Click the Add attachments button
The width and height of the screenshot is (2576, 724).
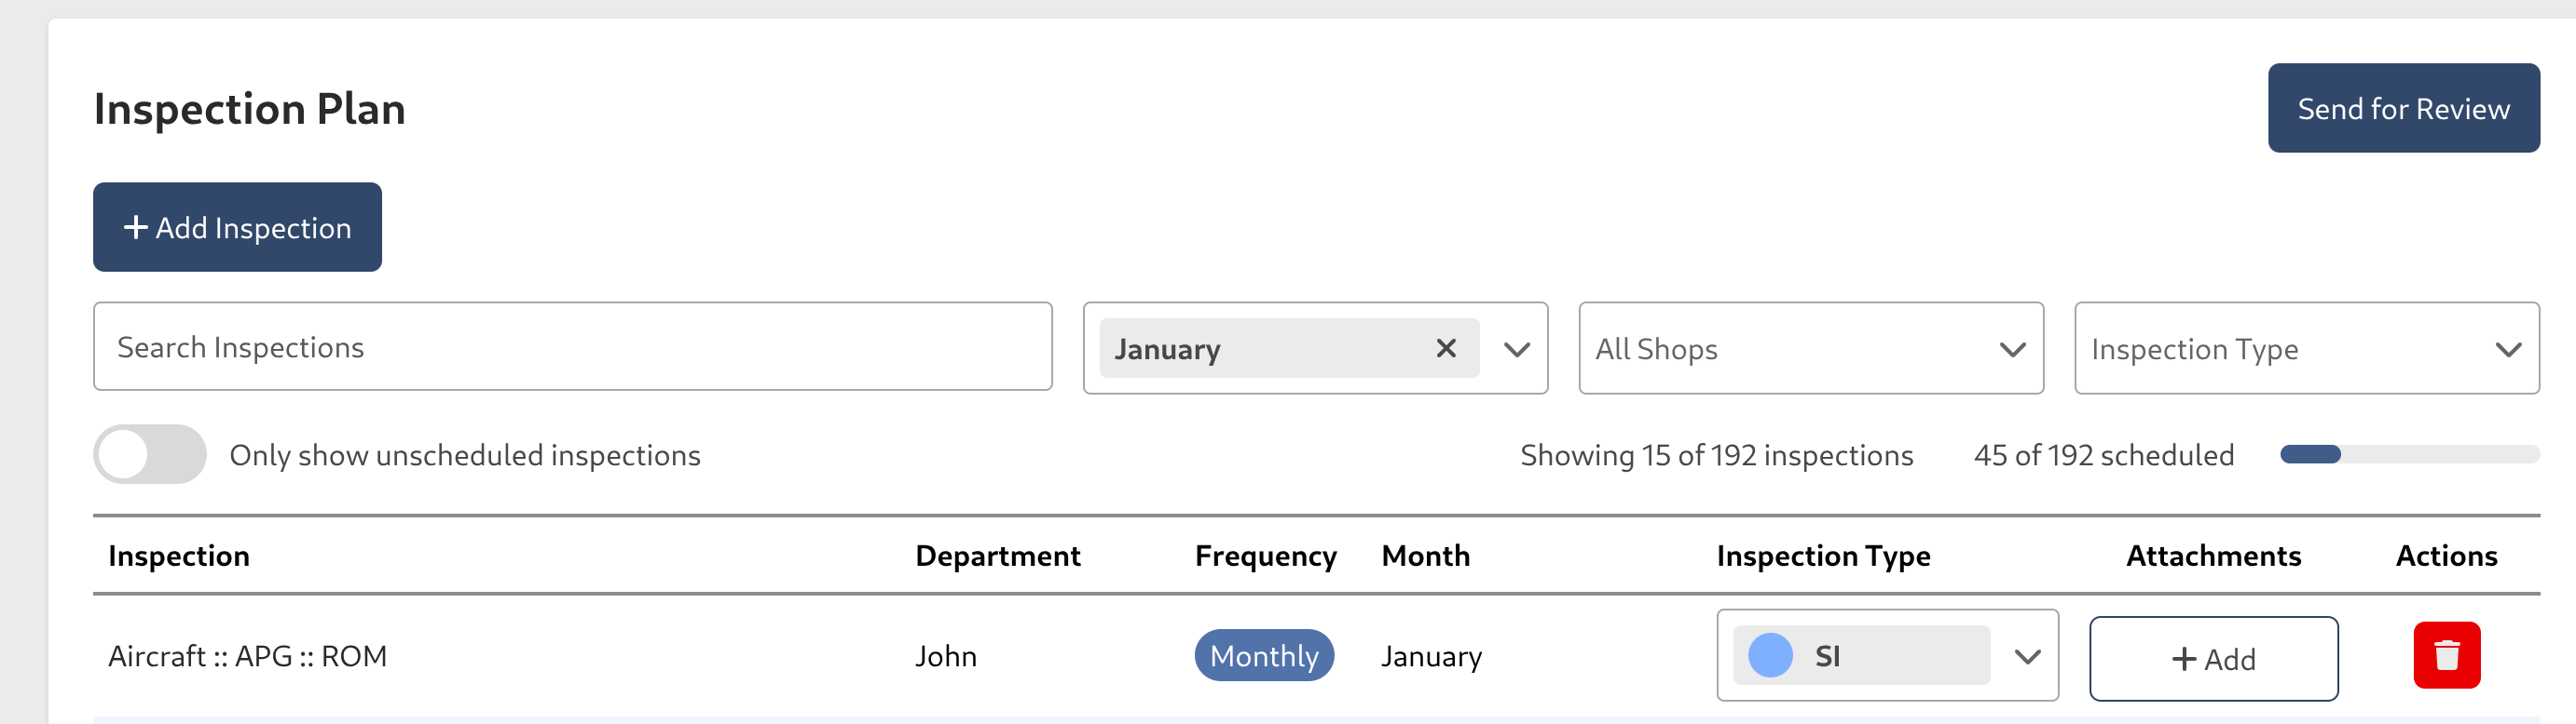pos(2213,658)
